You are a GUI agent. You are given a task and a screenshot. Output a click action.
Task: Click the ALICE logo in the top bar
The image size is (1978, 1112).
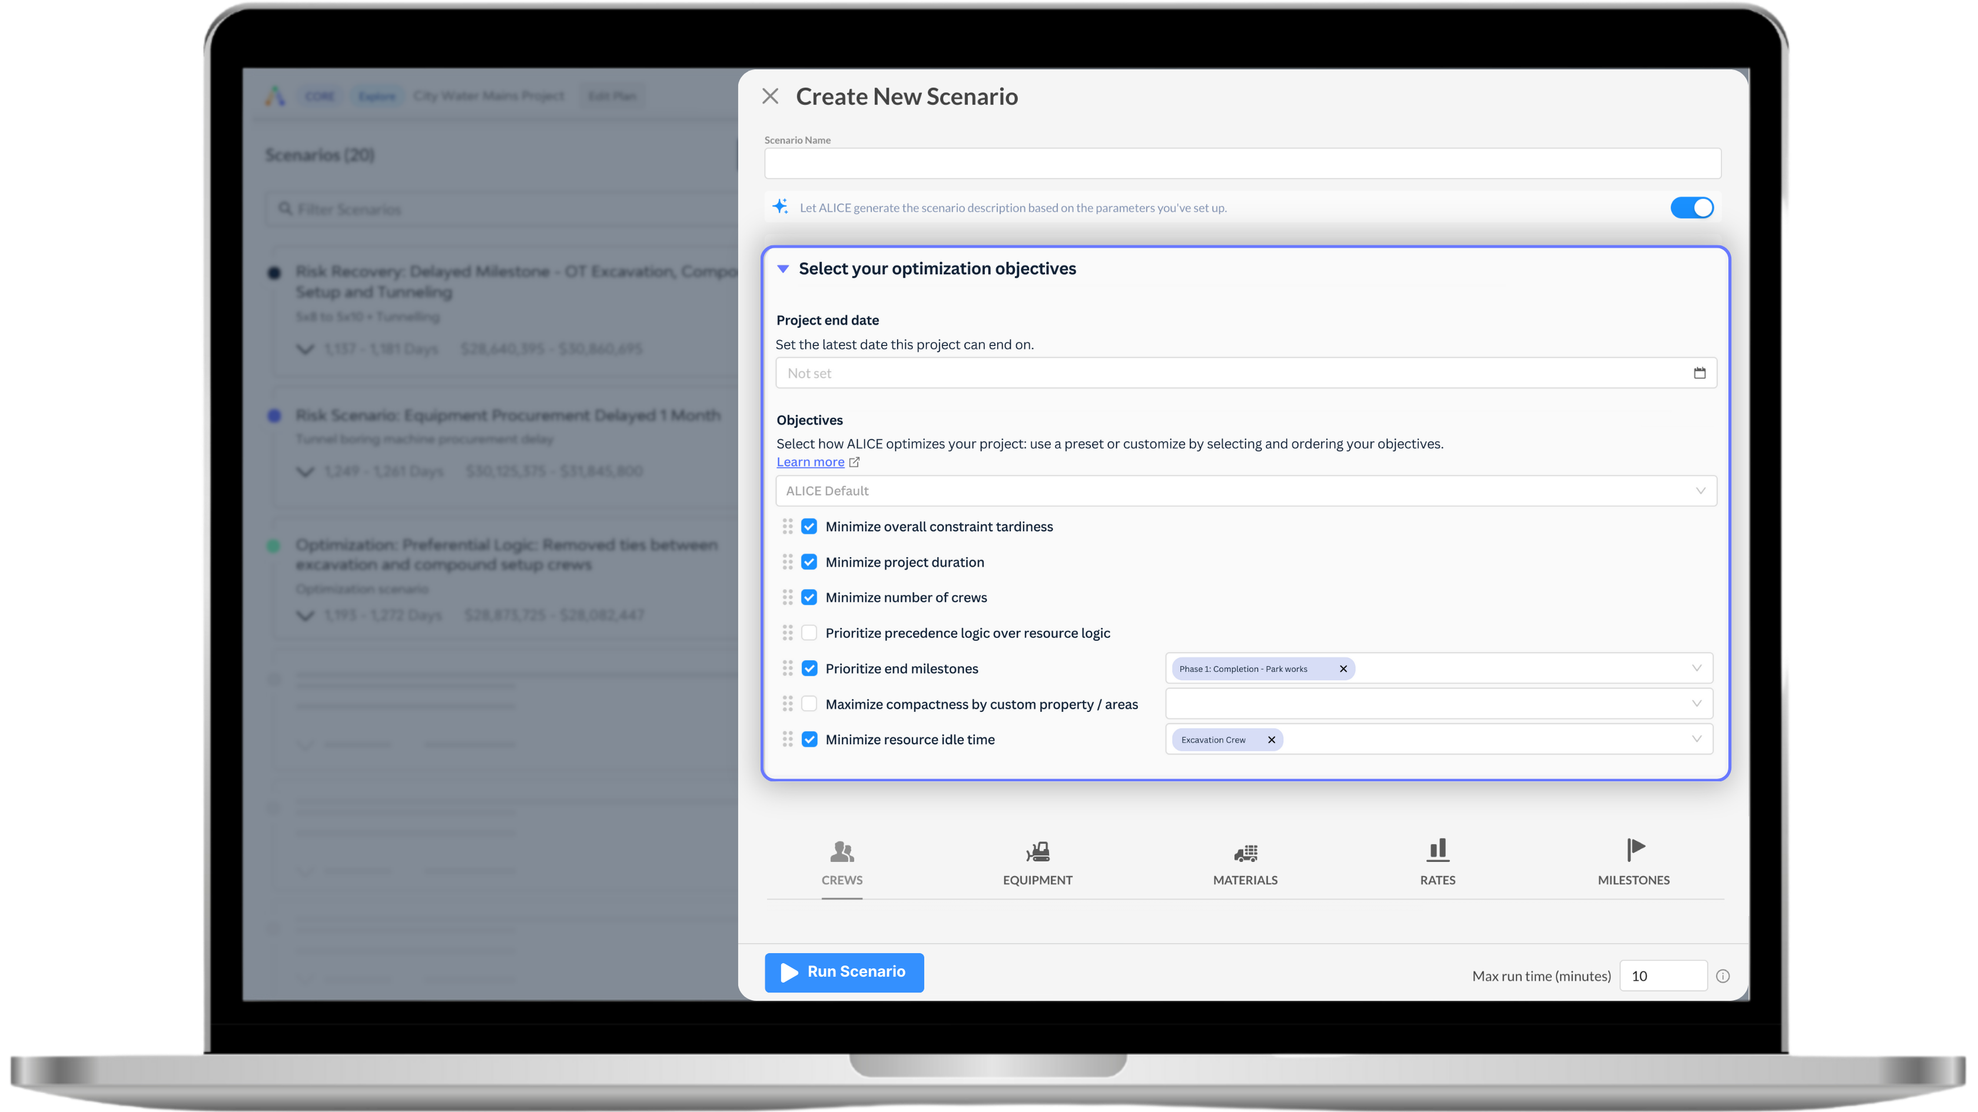pyautogui.click(x=275, y=96)
